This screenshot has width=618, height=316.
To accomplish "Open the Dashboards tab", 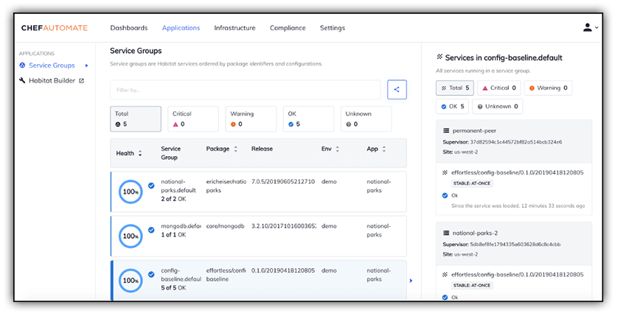I will 129,28.
